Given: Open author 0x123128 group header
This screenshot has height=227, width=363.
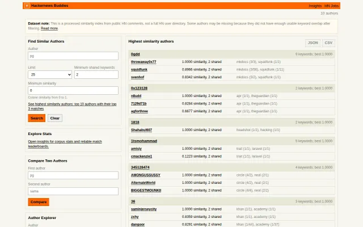Looking at the screenshot, I should tap(139, 89).
